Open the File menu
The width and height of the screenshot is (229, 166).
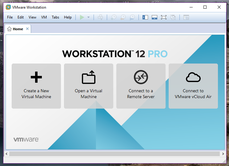pos(10,17)
